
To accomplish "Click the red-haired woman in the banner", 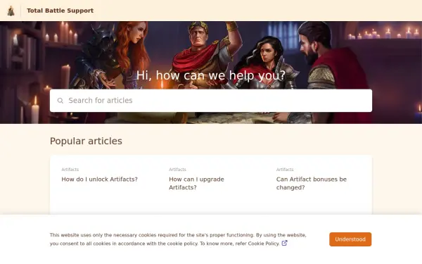I will click(x=127, y=51).
